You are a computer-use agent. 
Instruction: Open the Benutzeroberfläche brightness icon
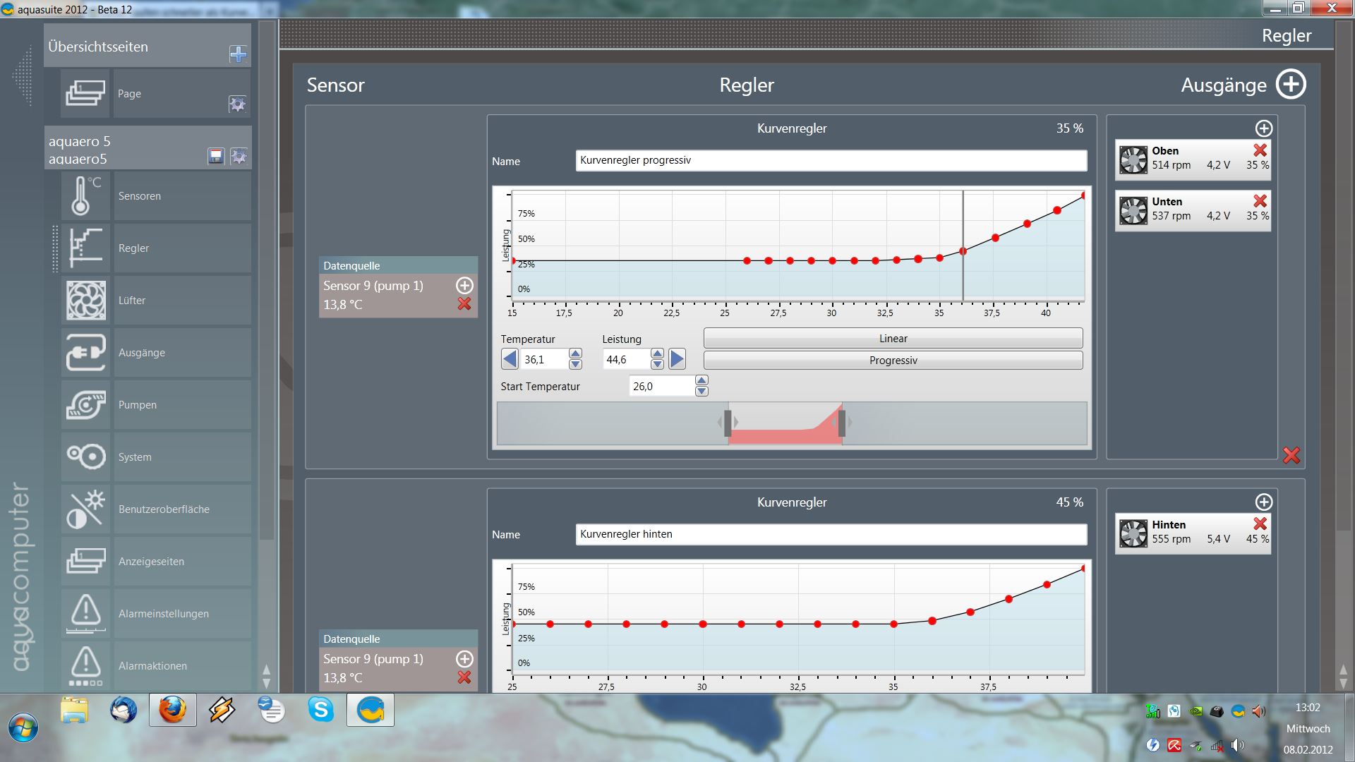pos(85,509)
